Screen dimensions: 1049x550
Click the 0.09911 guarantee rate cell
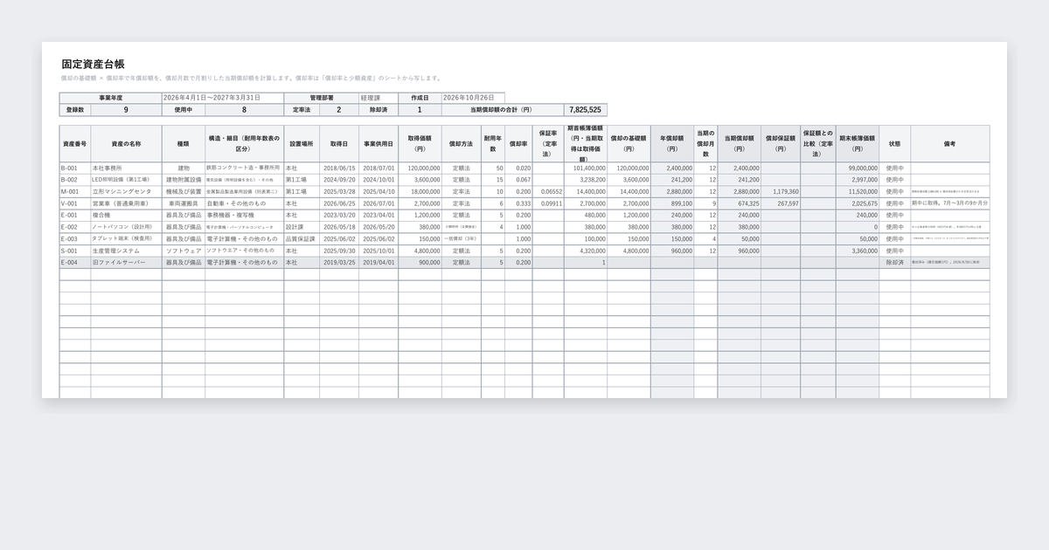point(548,203)
